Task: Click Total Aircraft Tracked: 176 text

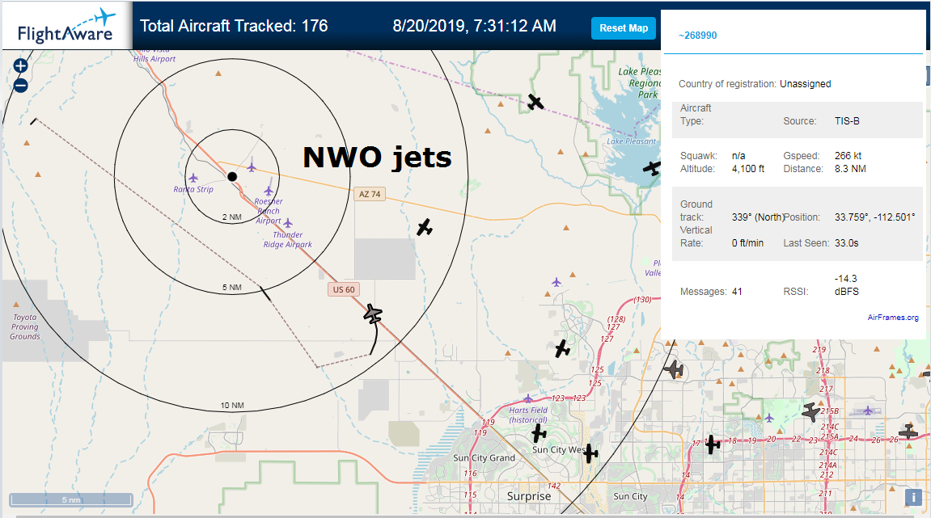Action: [x=234, y=26]
